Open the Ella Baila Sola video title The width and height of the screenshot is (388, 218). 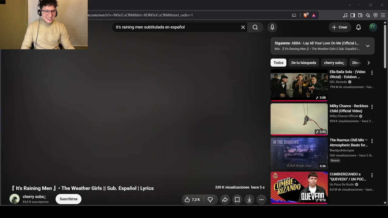pyautogui.click(x=348, y=74)
